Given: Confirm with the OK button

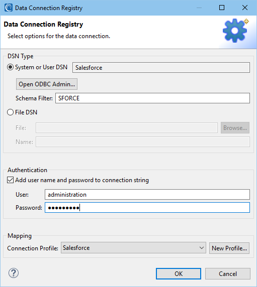Looking at the screenshot, I should pyautogui.click(x=179, y=274).
